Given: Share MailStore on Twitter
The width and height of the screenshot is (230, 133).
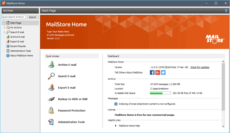Looking at the screenshot, I should (x=163, y=73).
